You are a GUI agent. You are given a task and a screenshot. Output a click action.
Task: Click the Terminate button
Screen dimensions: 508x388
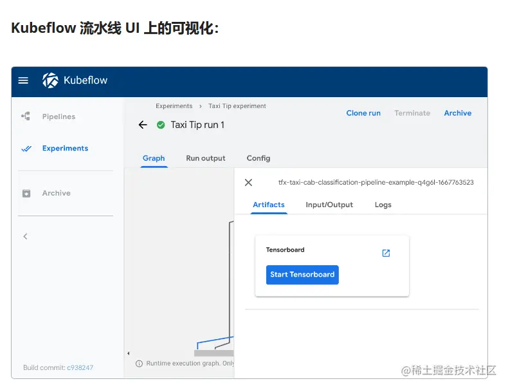point(412,113)
